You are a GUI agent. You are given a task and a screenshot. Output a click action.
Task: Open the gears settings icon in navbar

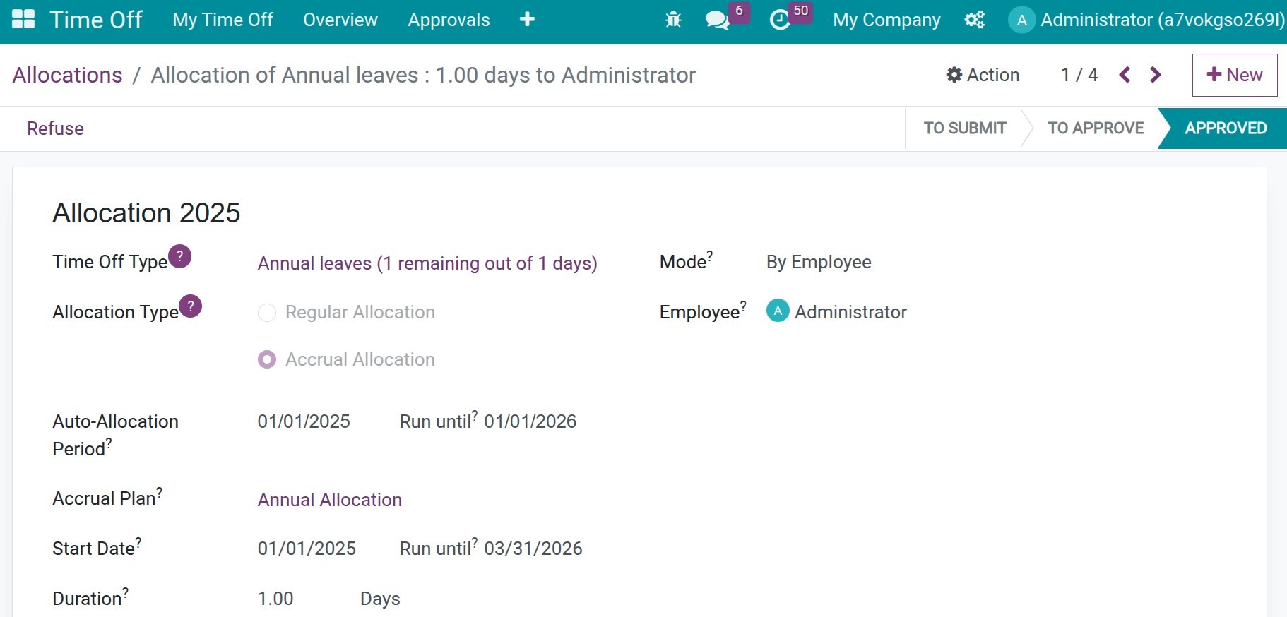[x=974, y=20]
